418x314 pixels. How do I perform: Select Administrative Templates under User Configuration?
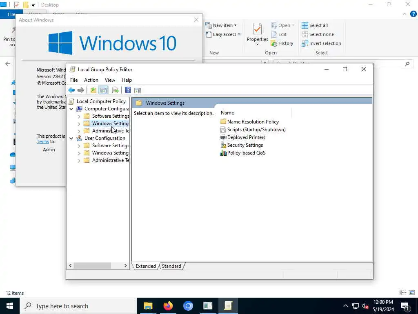[107, 160]
